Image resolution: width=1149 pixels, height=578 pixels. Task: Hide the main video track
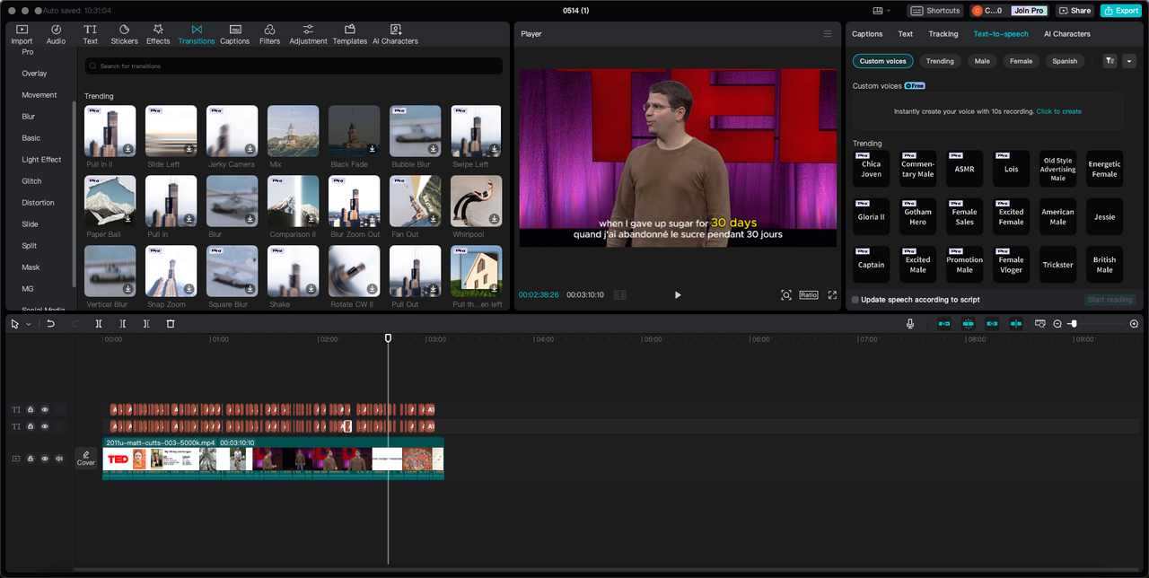45,459
